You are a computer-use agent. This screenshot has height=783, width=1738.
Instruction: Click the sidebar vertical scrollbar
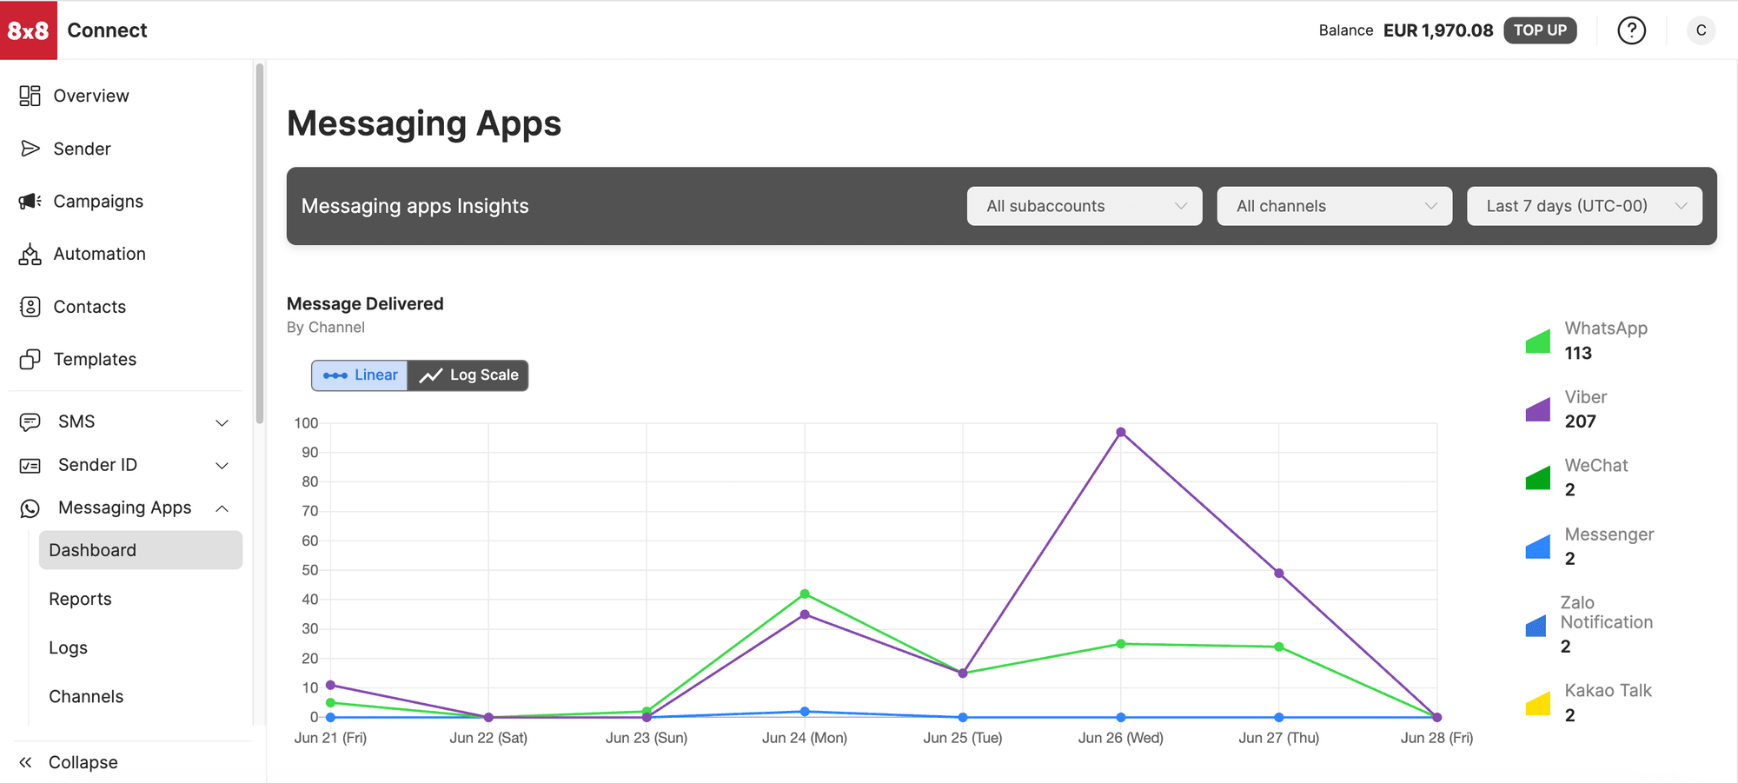point(259,243)
